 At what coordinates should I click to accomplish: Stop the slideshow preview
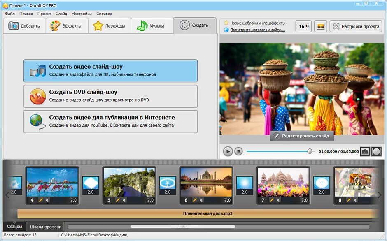[x=238, y=151]
